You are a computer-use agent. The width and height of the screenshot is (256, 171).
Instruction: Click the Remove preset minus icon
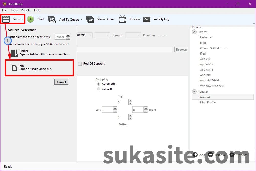(x=211, y=155)
